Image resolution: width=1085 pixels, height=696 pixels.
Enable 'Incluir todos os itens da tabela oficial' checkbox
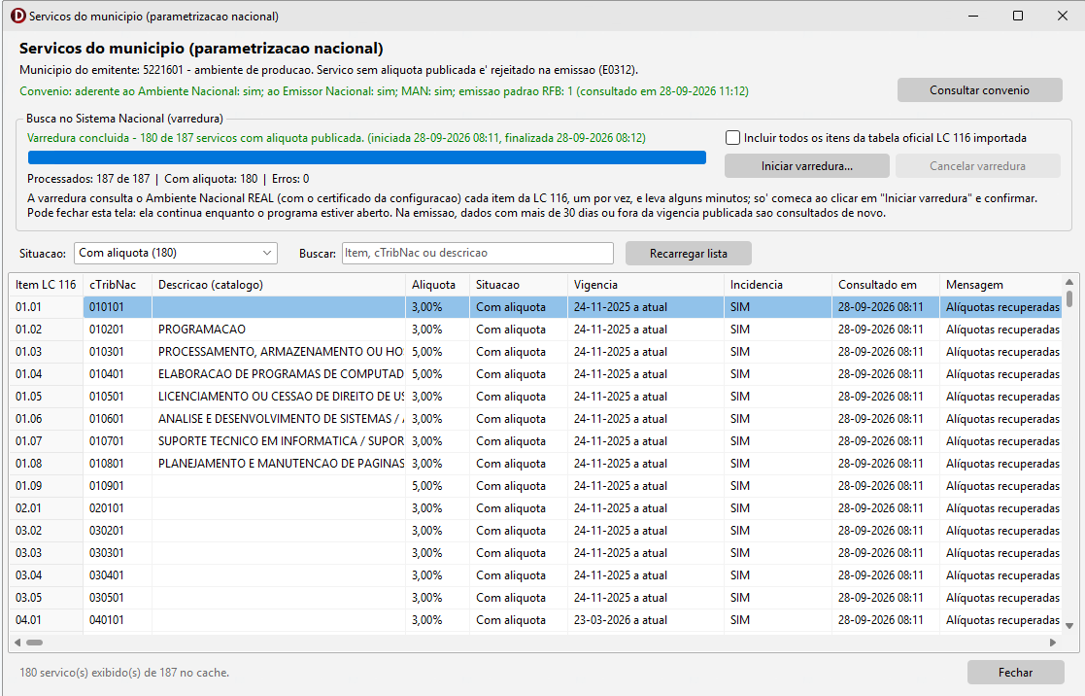tap(732, 138)
